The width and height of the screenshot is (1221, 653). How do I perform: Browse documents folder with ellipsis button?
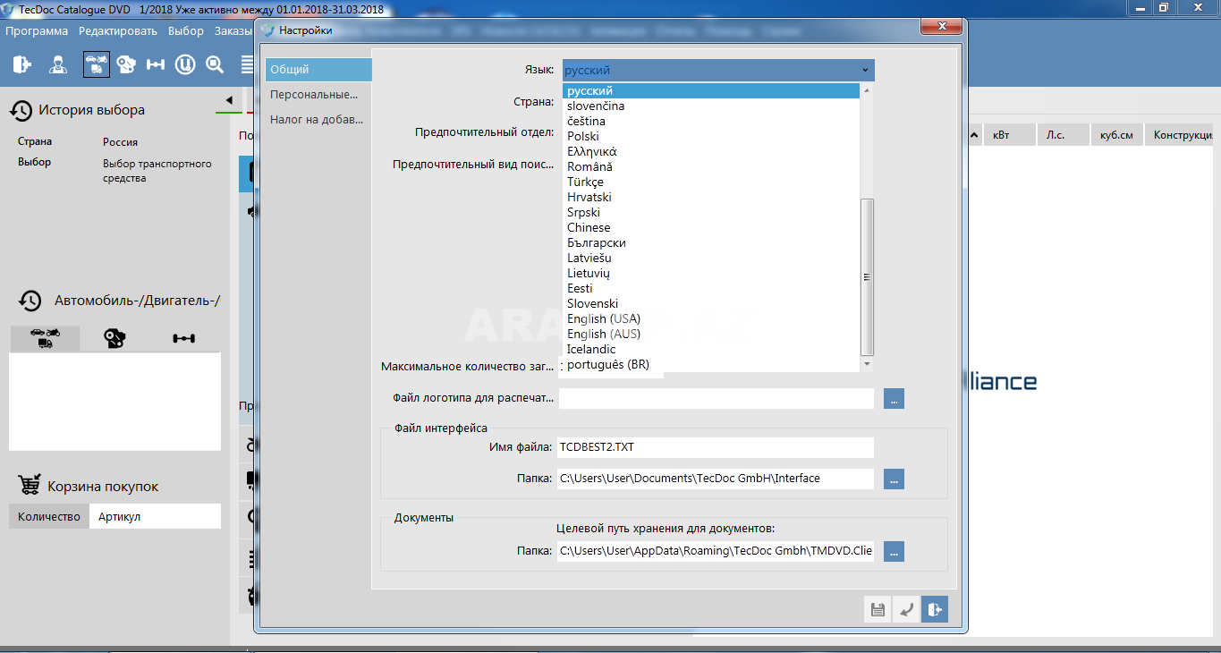click(895, 551)
